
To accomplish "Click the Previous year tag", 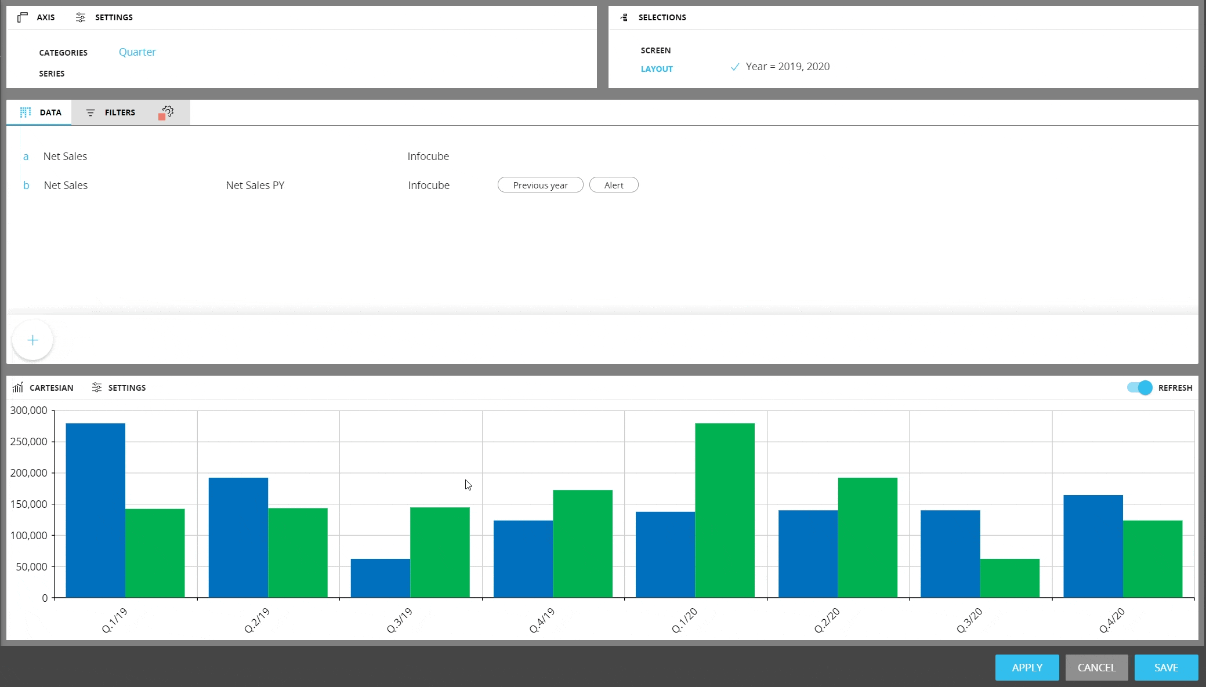I will [540, 186].
